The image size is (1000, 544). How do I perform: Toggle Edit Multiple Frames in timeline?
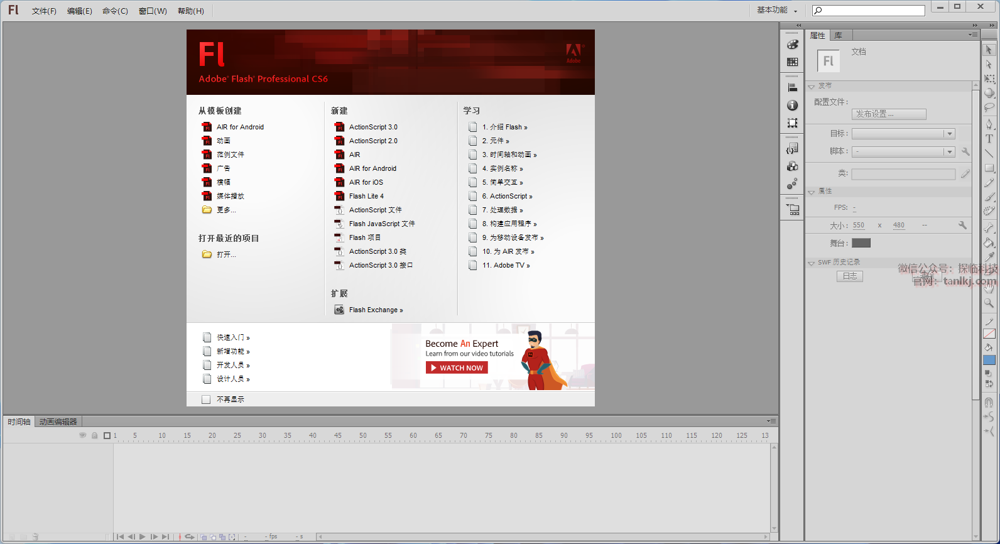(x=222, y=537)
